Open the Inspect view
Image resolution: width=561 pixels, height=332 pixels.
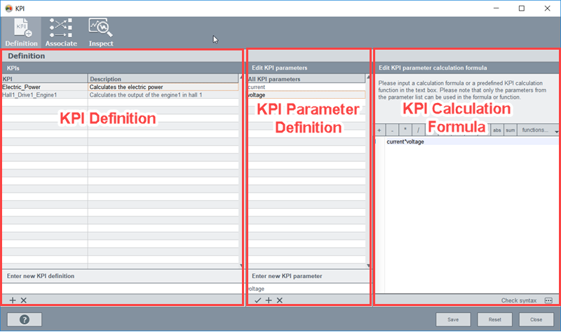click(x=101, y=32)
